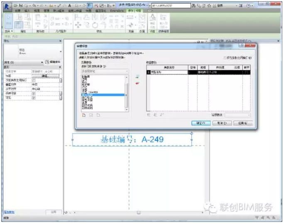The height and width of the screenshot is (224, 284).
Task: Select the '基础编号: A-249' label in canvas
Action: (132, 139)
